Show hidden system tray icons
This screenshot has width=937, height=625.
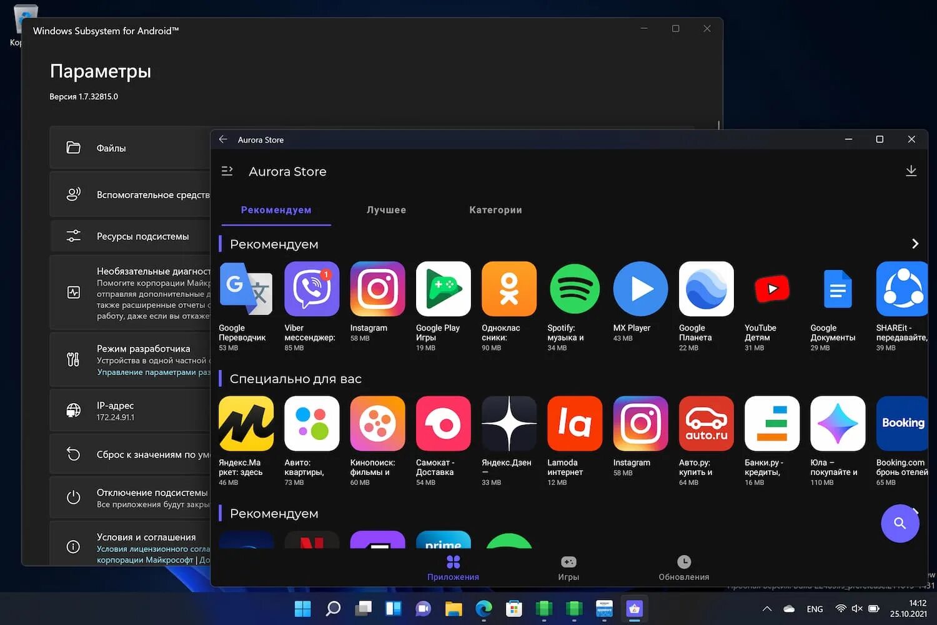click(767, 609)
